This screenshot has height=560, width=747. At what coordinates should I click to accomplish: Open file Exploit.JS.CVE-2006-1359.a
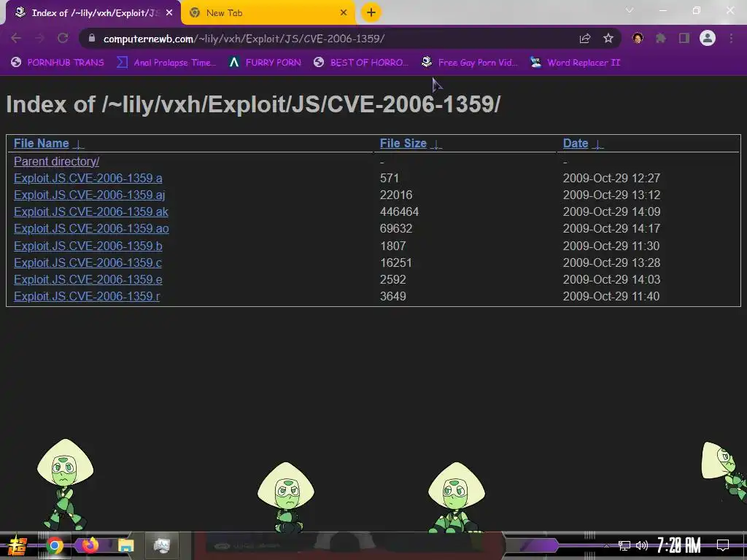click(88, 178)
